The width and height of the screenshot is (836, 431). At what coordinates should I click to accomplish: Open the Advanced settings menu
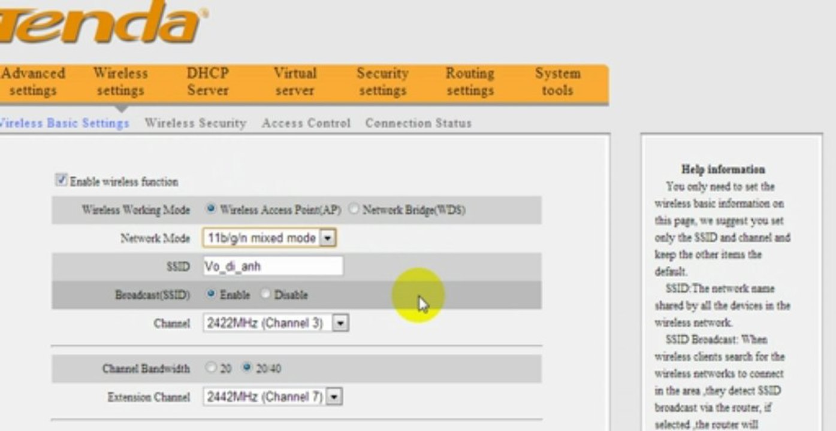[33, 82]
